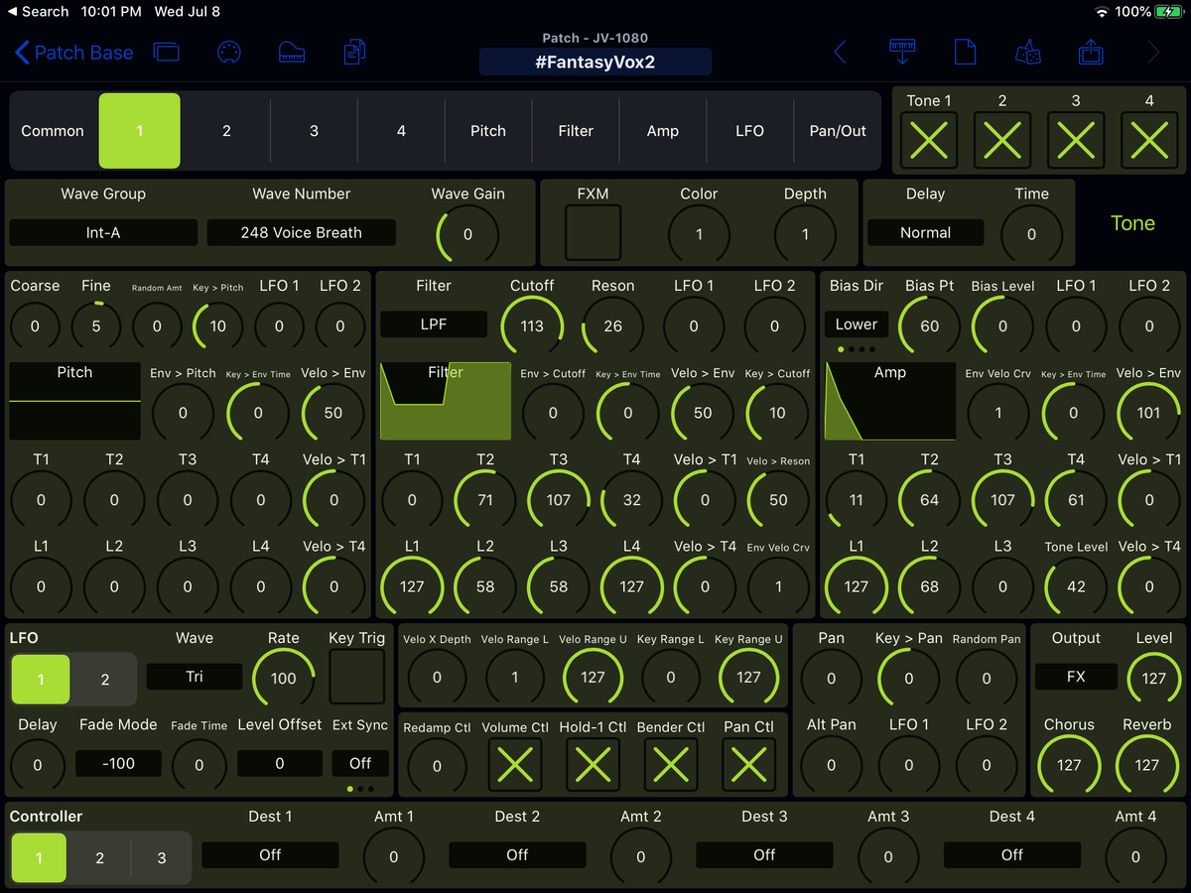Toggle Tone 4 enable checkbox
Screen dimensions: 1191x893
[1149, 140]
